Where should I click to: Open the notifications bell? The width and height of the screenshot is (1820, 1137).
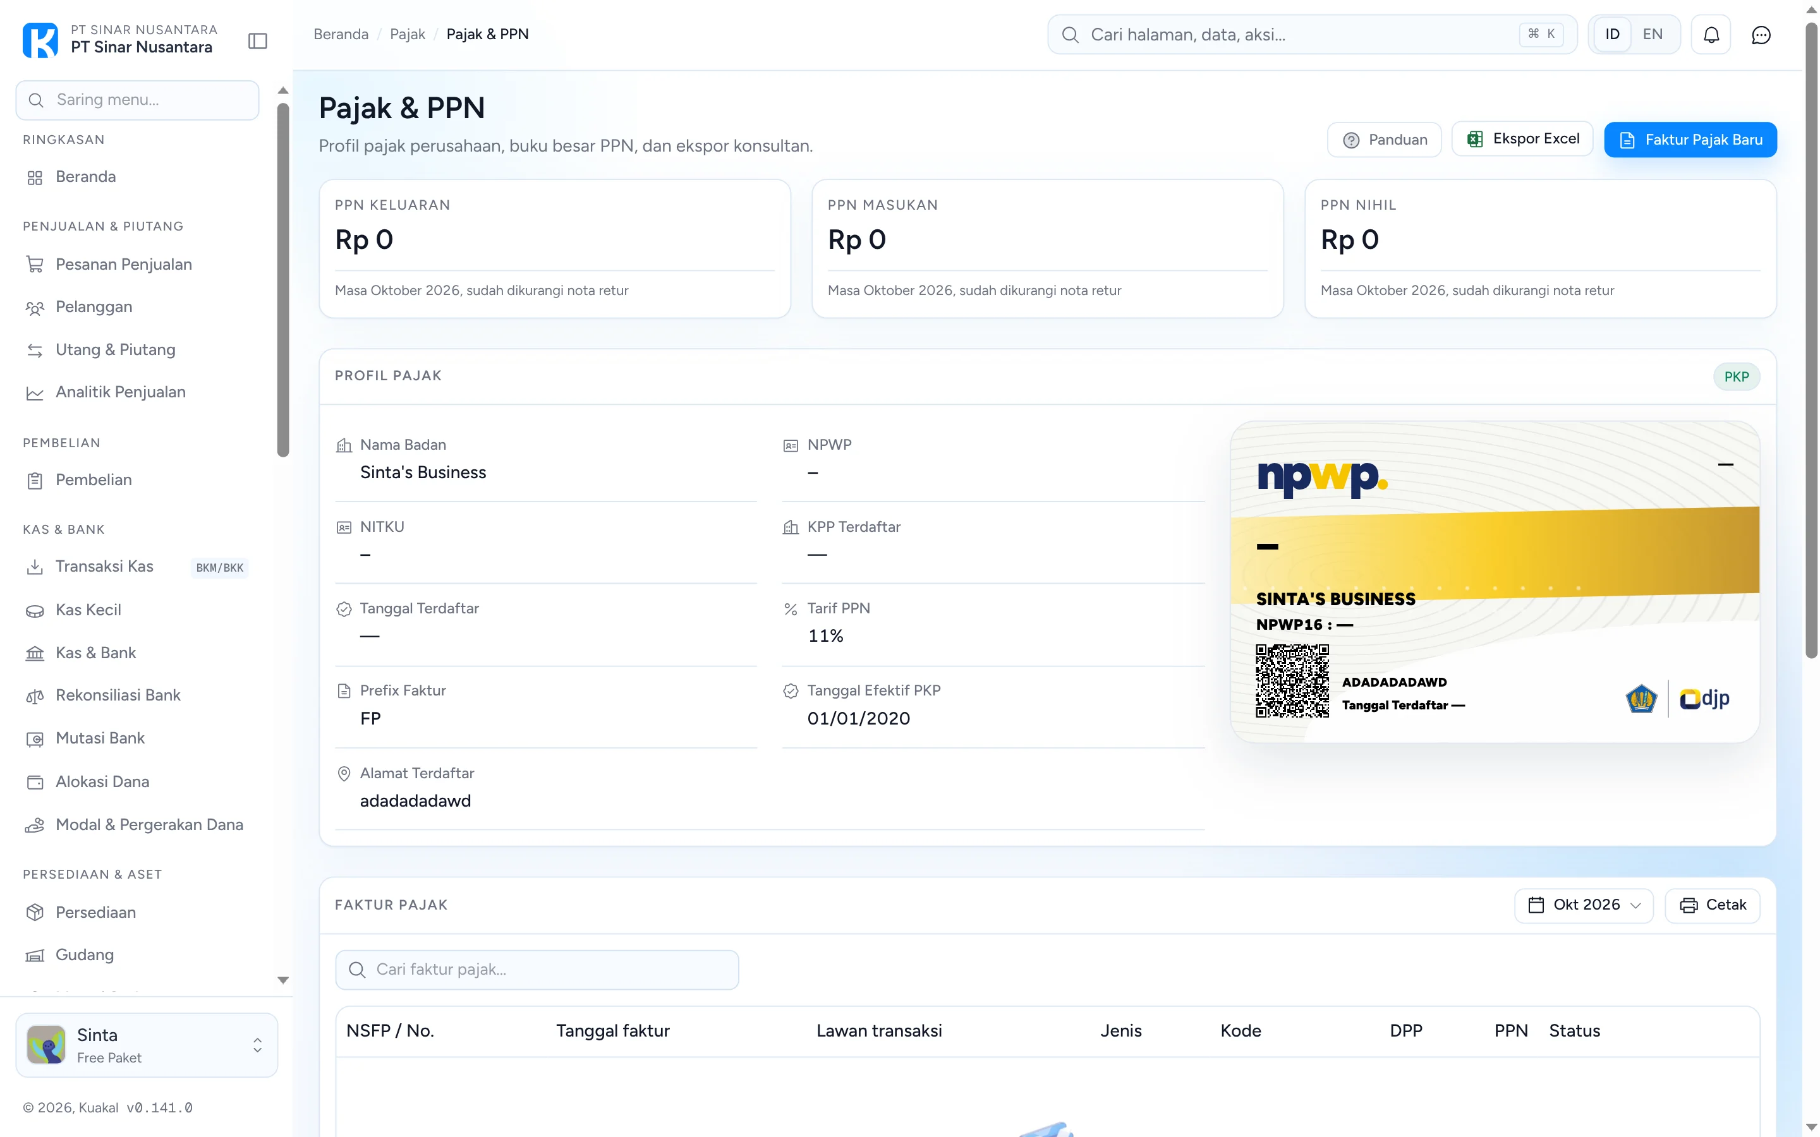coord(1711,35)
